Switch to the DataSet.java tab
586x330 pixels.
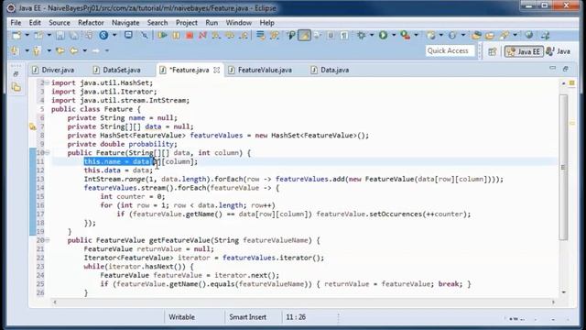click(117, 70)
